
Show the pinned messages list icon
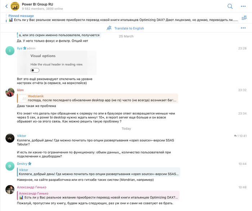pos(244,18)
